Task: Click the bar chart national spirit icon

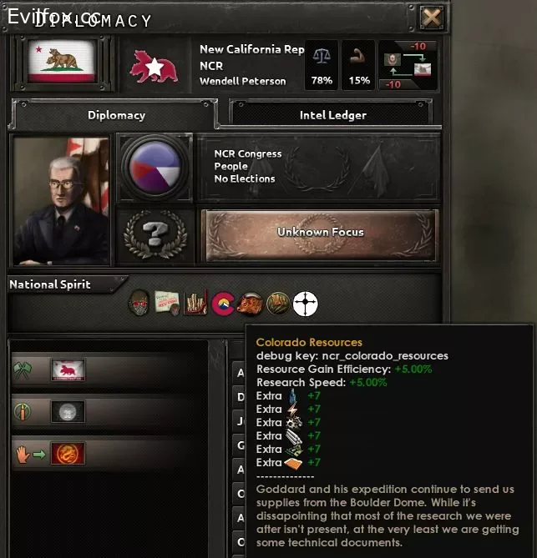Action: pos(195,303)
